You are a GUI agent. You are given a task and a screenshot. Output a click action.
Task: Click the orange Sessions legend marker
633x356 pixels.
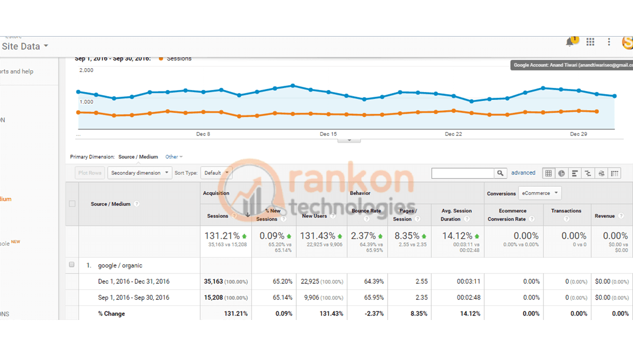coord(161,58)
